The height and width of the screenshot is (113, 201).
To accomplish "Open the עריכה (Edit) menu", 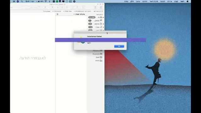I will pyautogui.click(x=170, y=1).
